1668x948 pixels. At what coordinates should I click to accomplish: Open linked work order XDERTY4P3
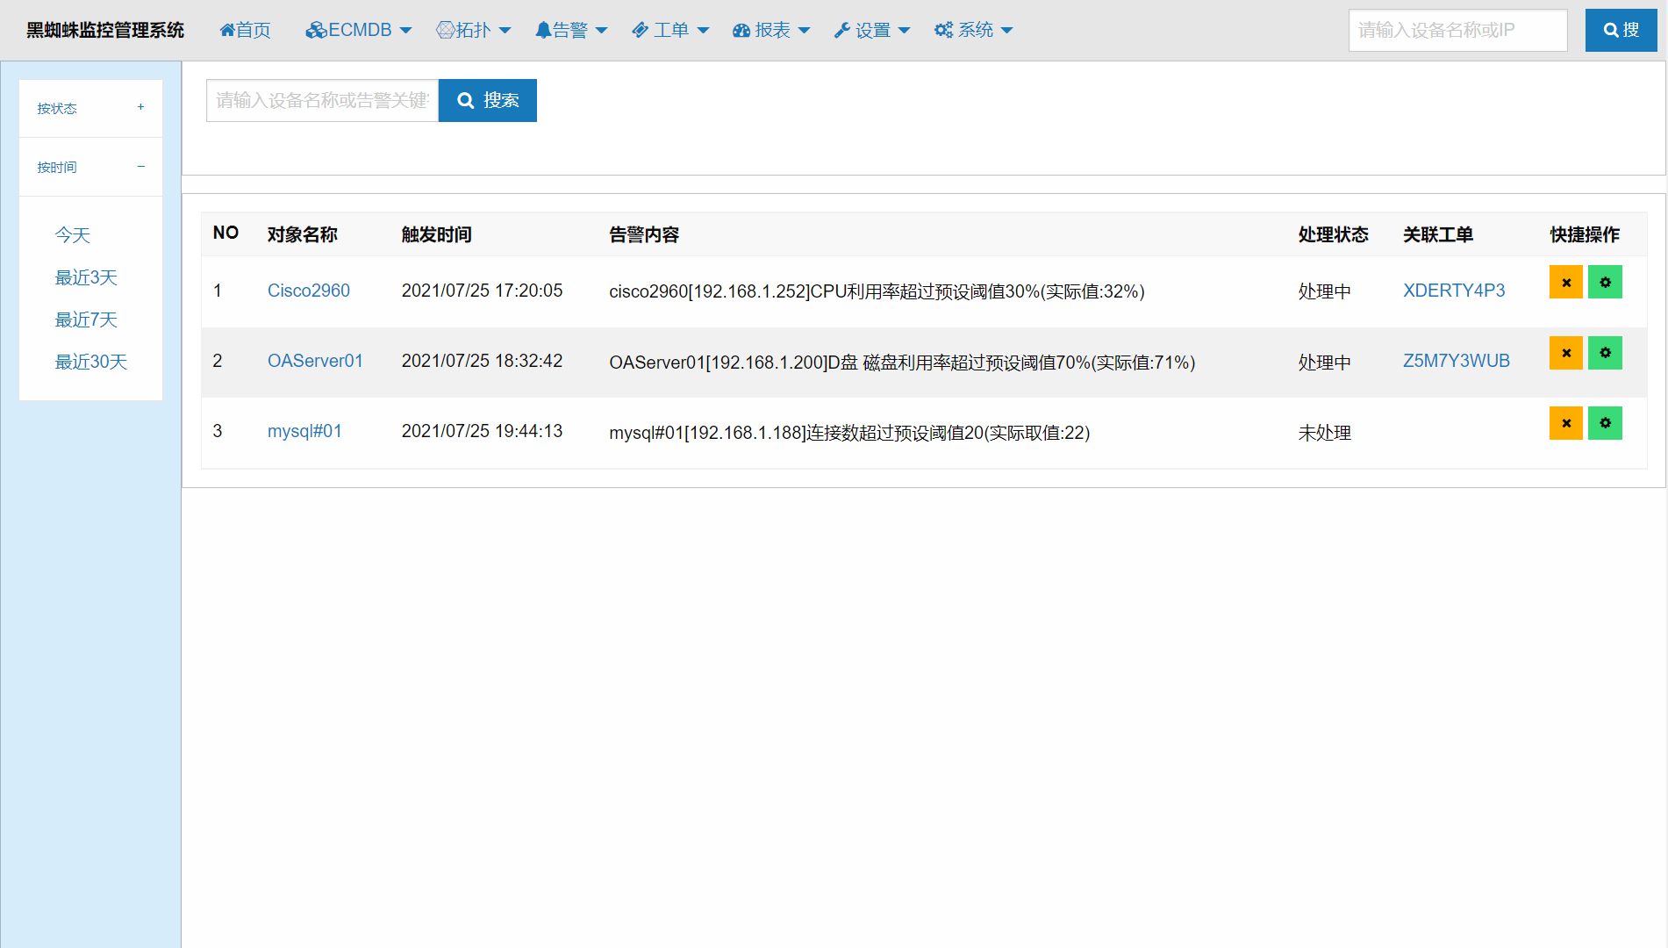pos(1453,291)
